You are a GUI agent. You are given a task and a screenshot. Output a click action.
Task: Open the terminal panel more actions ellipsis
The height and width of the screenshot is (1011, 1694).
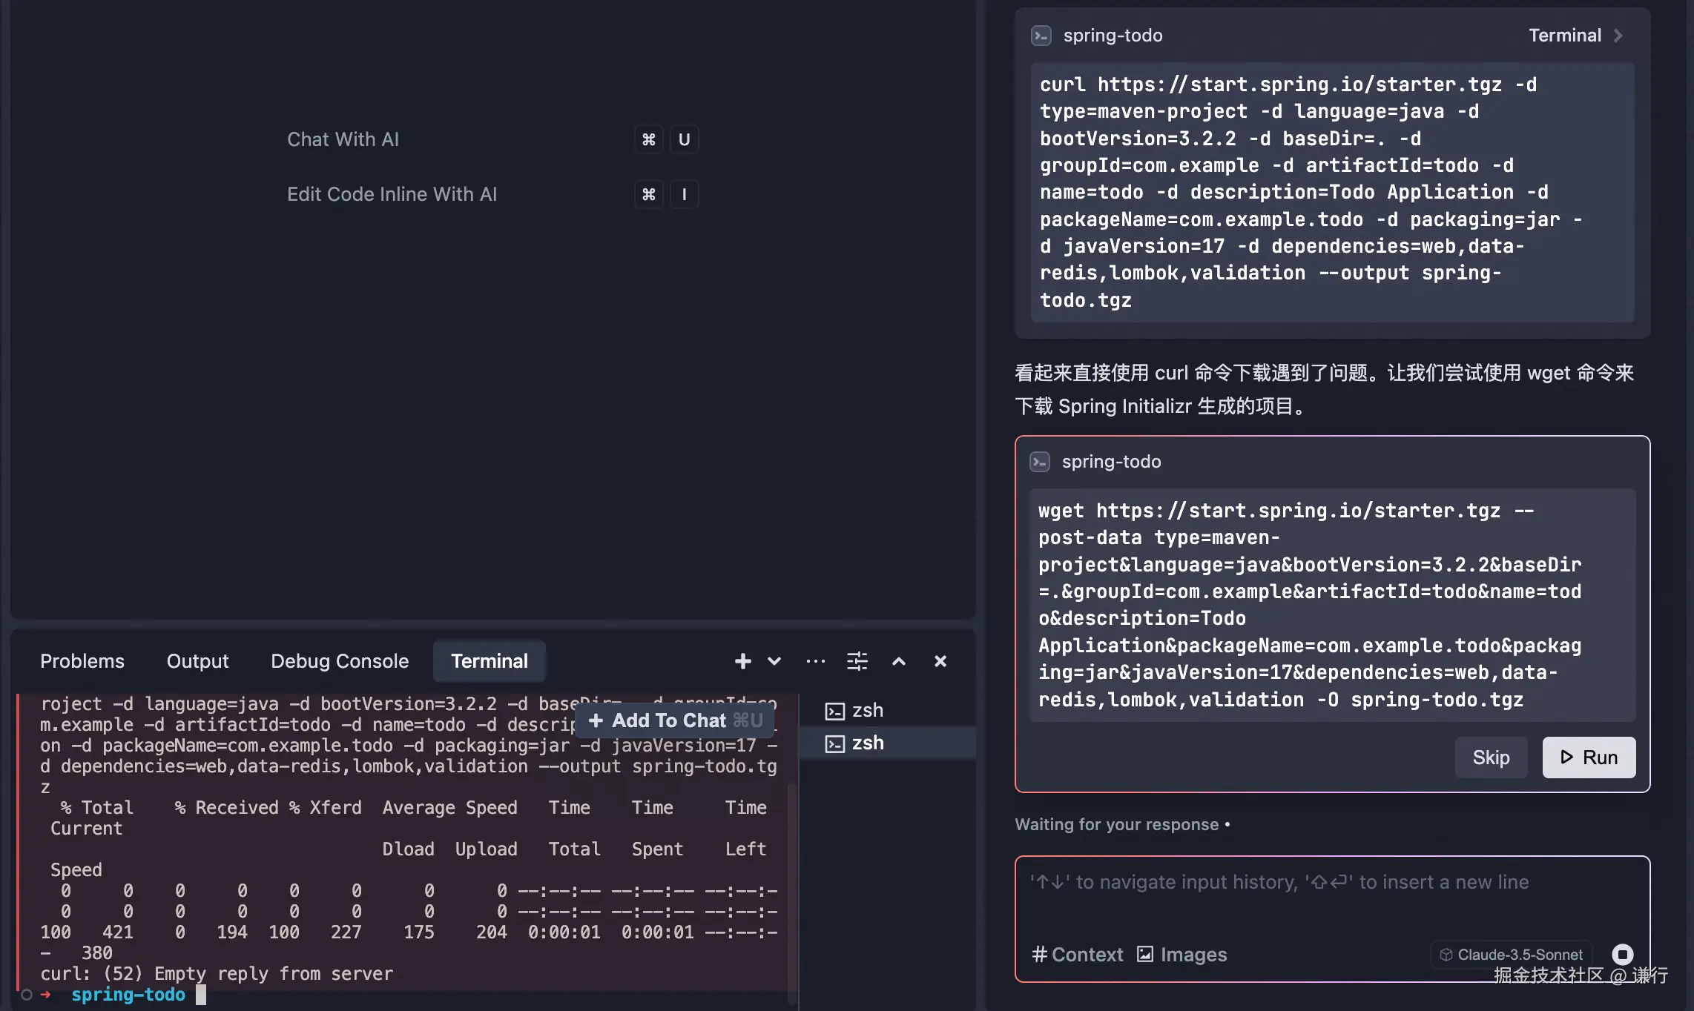tap(815, 661)
